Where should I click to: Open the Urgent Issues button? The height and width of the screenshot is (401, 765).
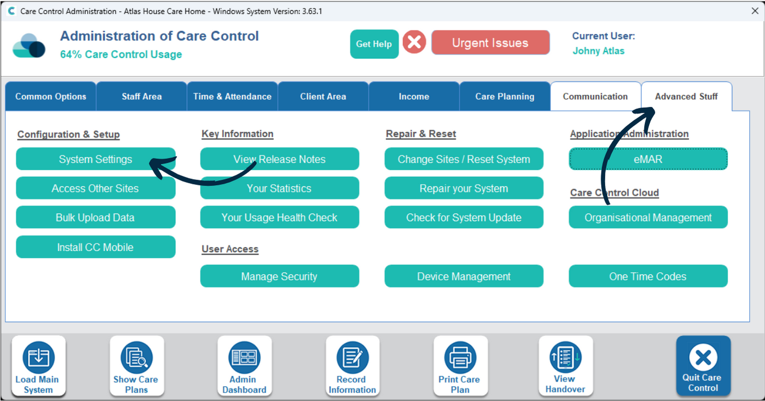[x=490, y=43]
